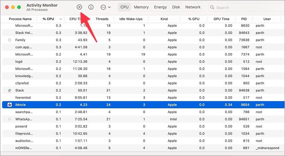
Task: Click PID 8630 cell
Action: coord(245,26)
